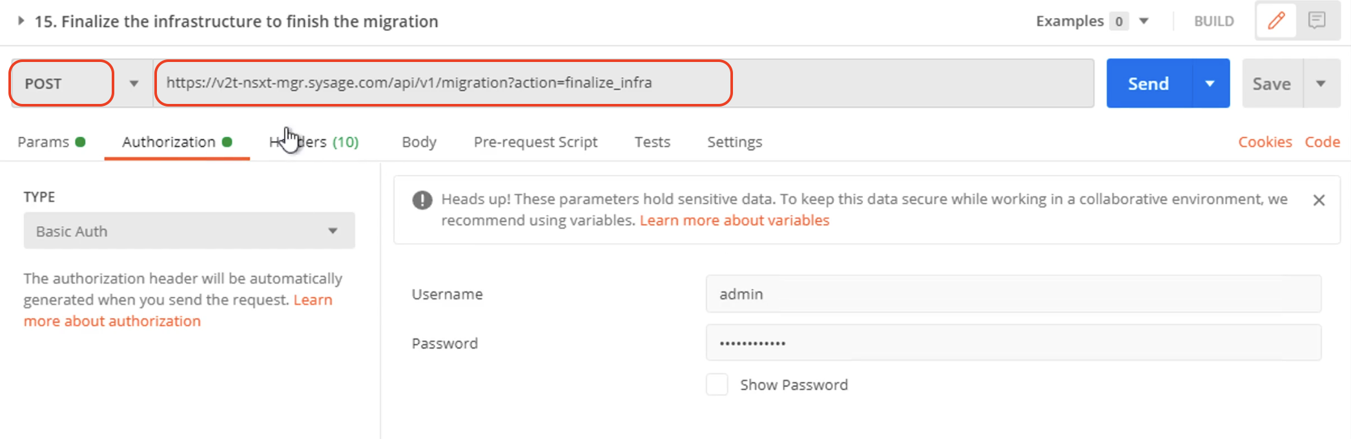Enable the Show Password checkbox

coord(717,384)
